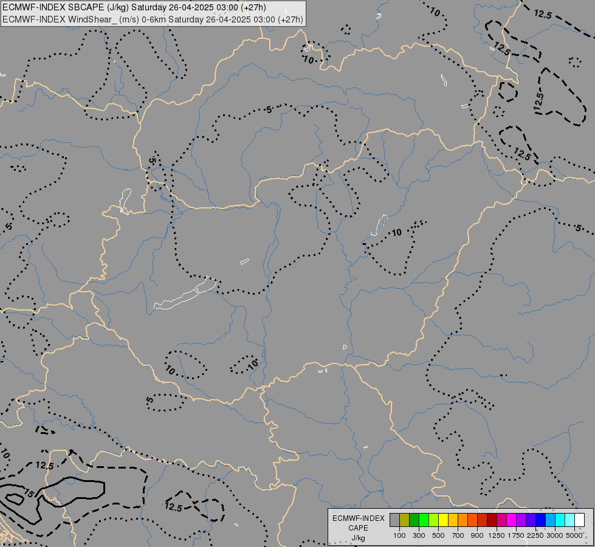Click the legend label CAPE
Screen dimensions: 595x547
(x=358, y=528)
